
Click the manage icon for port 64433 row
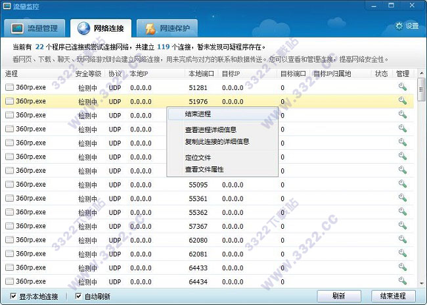403,267
